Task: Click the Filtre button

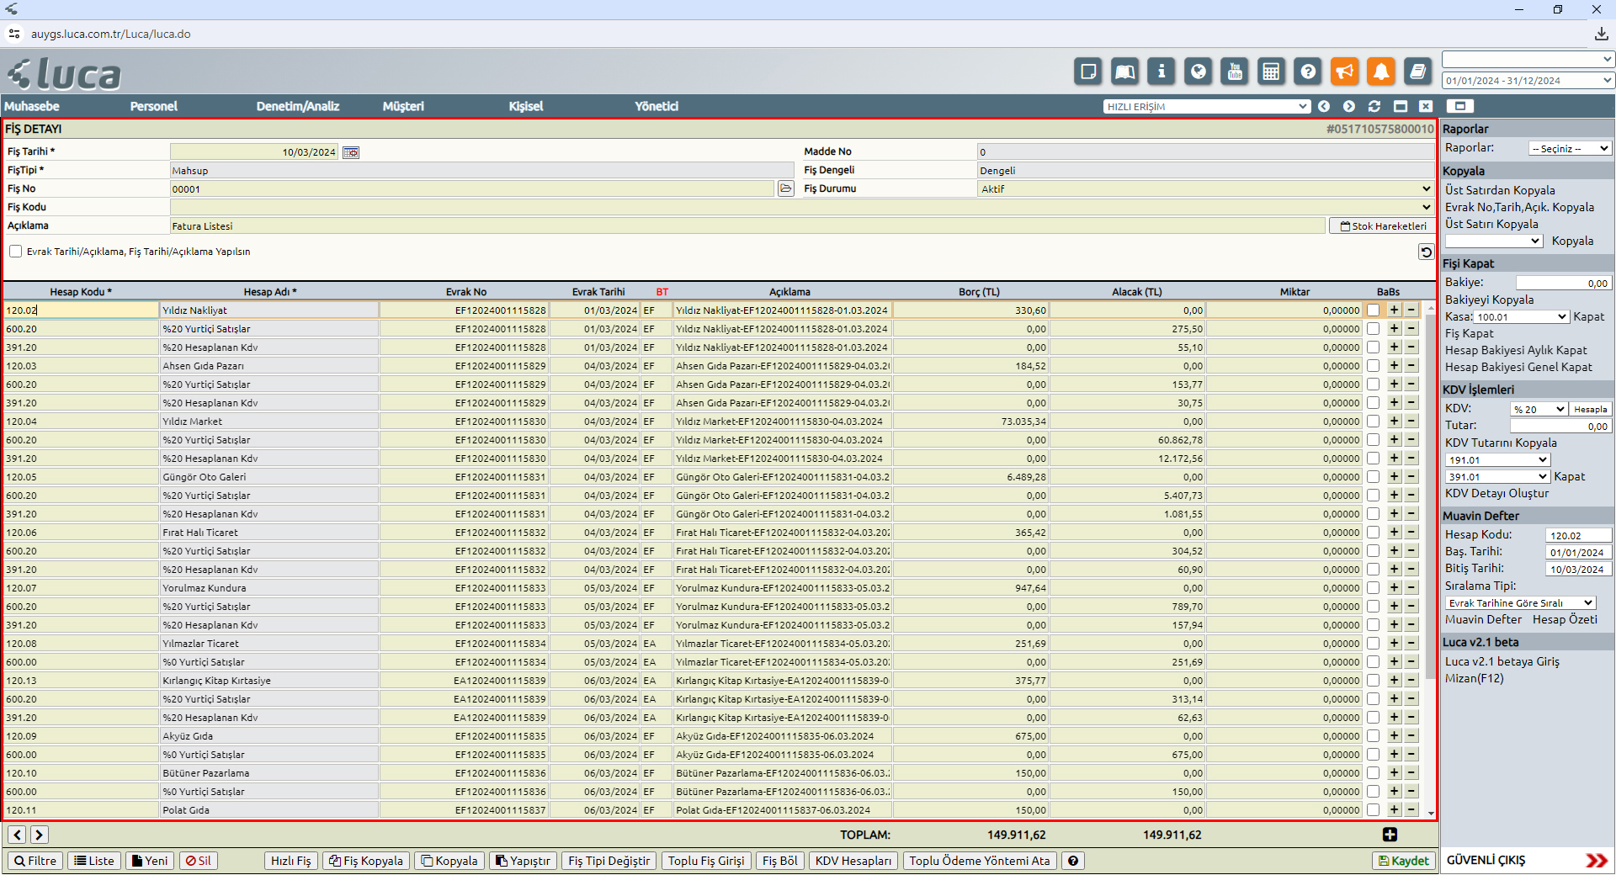Action: [35, 861]
